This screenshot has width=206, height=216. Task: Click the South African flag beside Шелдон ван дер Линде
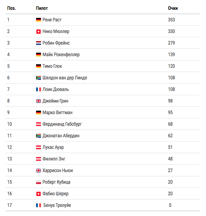[x=39, y=78]
